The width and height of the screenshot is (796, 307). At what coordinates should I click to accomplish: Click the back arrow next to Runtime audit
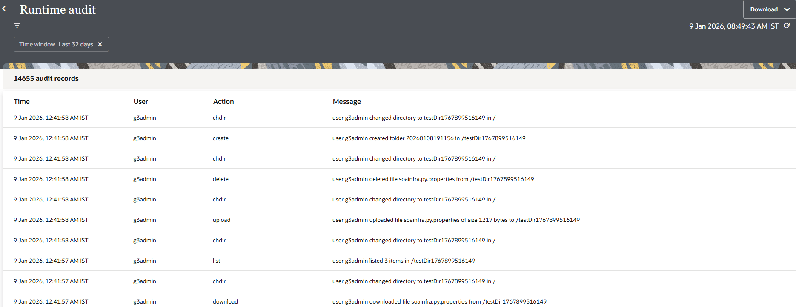(4, 9)
